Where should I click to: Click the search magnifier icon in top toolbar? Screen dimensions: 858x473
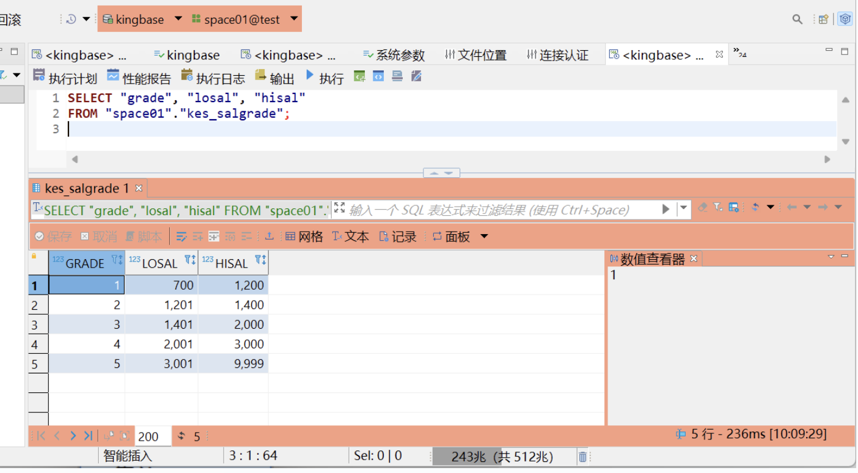pyautogui.click(x=797, y=20)
